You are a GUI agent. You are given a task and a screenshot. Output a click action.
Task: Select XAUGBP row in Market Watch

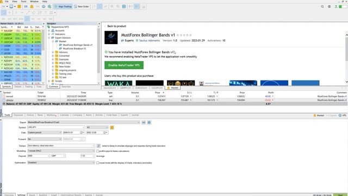pyautogui.click(x=21, y=30)
